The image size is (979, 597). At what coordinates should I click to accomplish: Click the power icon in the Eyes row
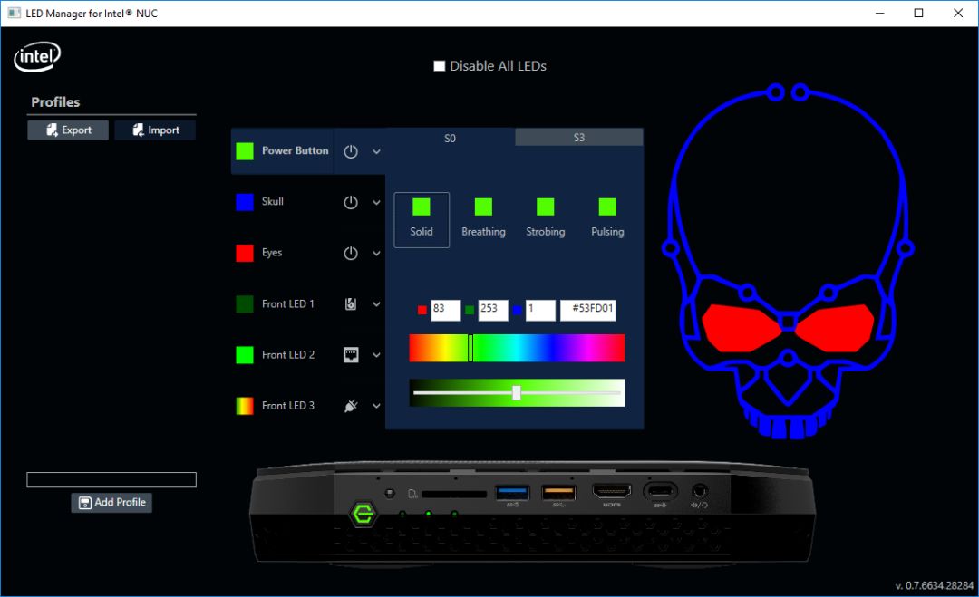coord(351,254)
